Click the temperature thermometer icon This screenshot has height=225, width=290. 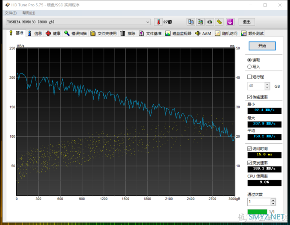click(x=158, y=22)
